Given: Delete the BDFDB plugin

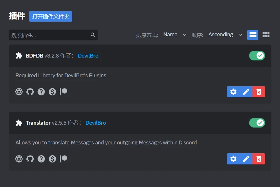Looking at the screenshot, I should point(259,92).
